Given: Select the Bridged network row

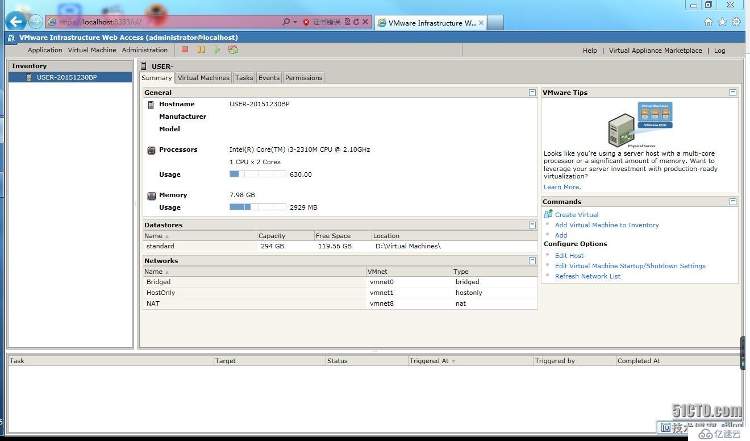Looking at the screenshot, I should 340,282.
